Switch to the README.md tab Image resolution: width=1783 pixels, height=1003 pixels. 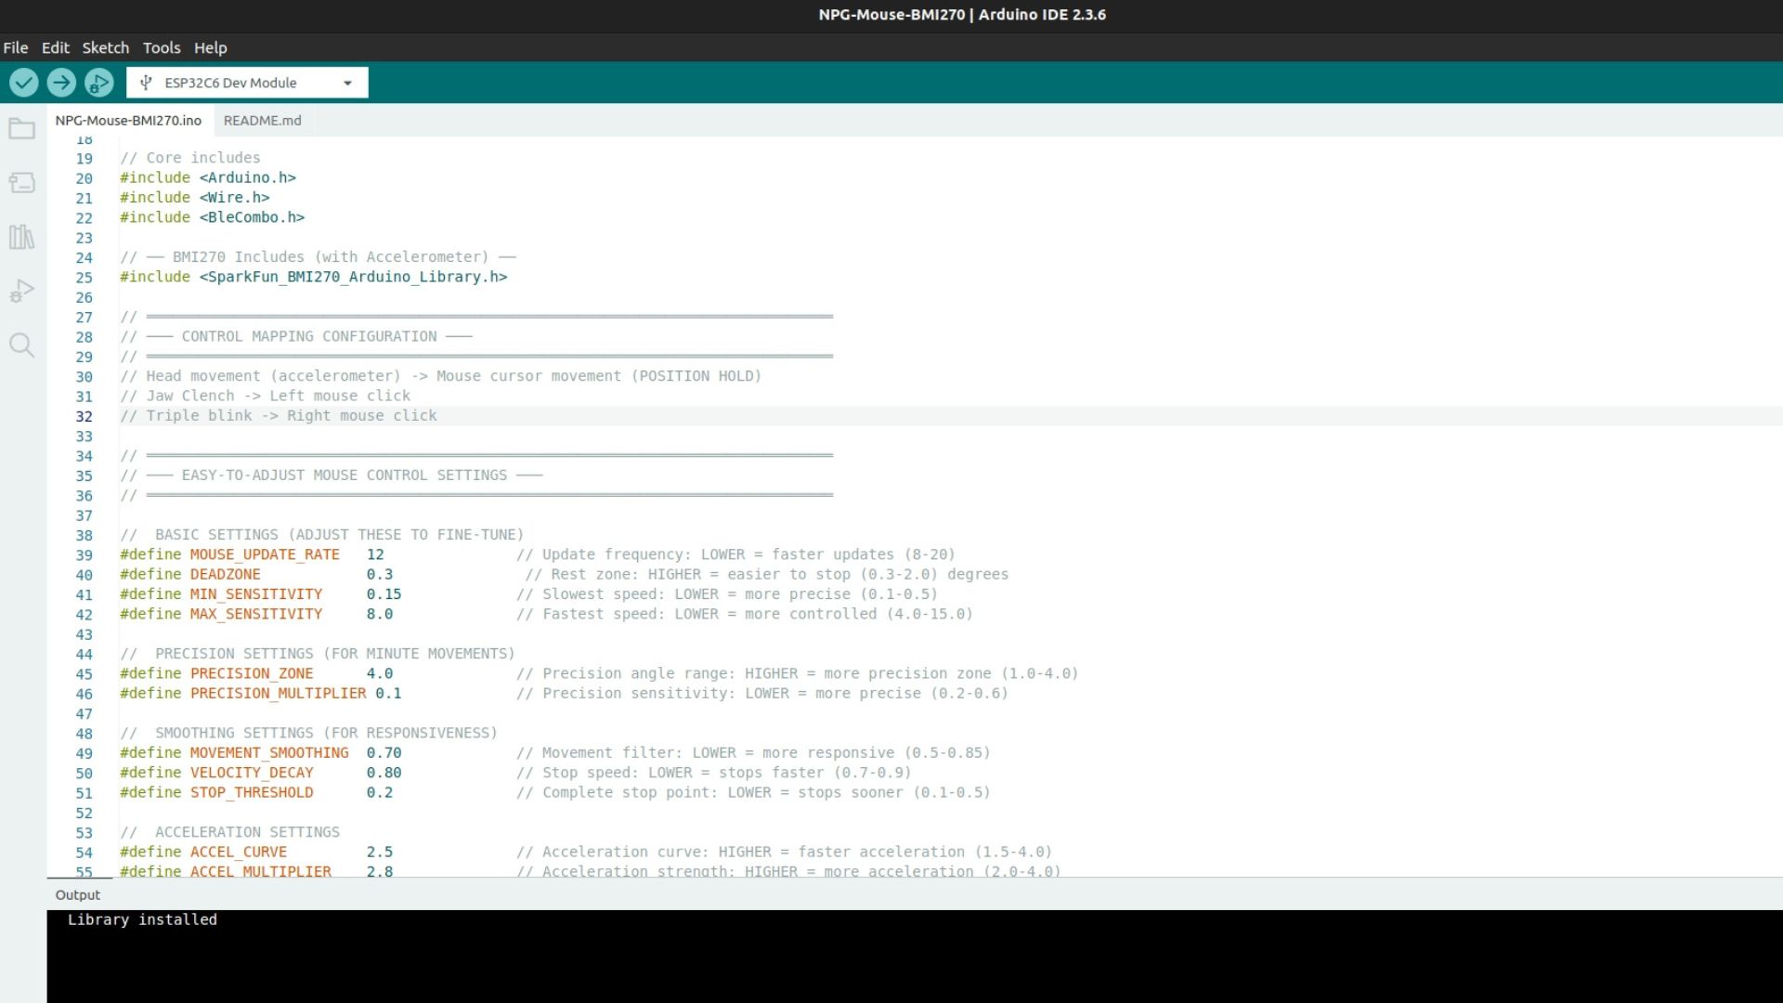263,121
